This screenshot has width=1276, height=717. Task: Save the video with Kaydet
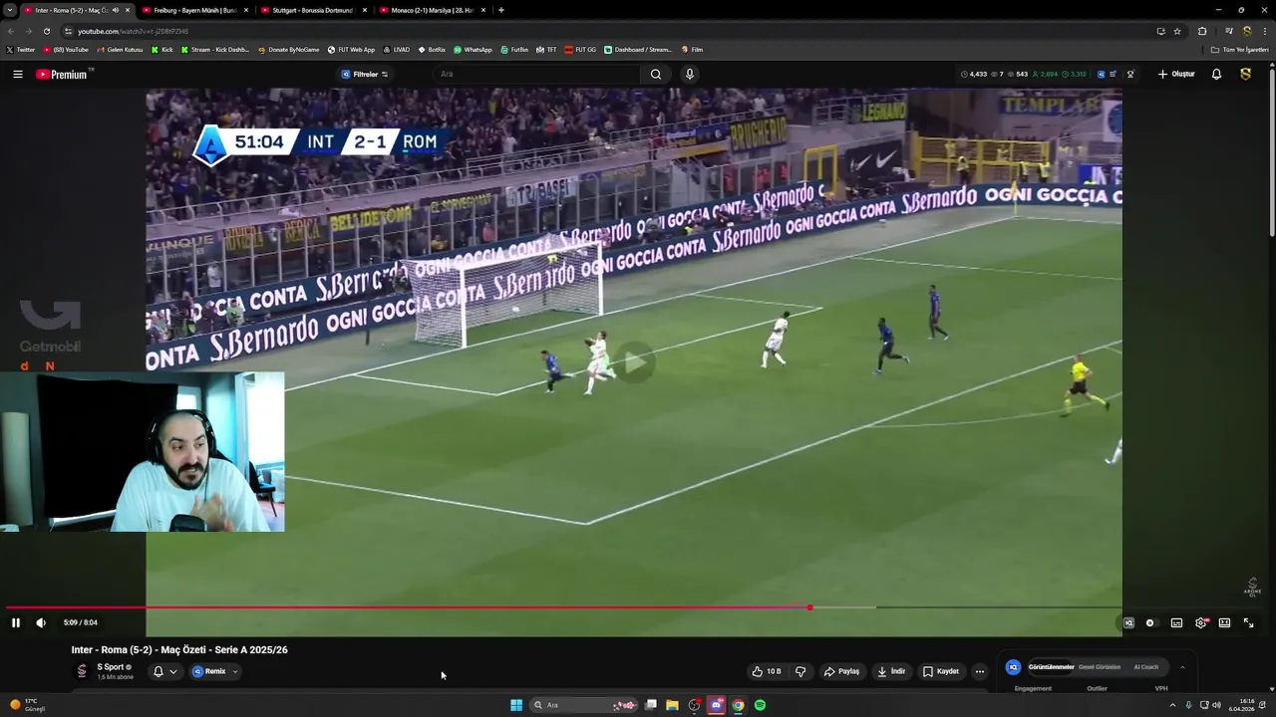(941, 672)
